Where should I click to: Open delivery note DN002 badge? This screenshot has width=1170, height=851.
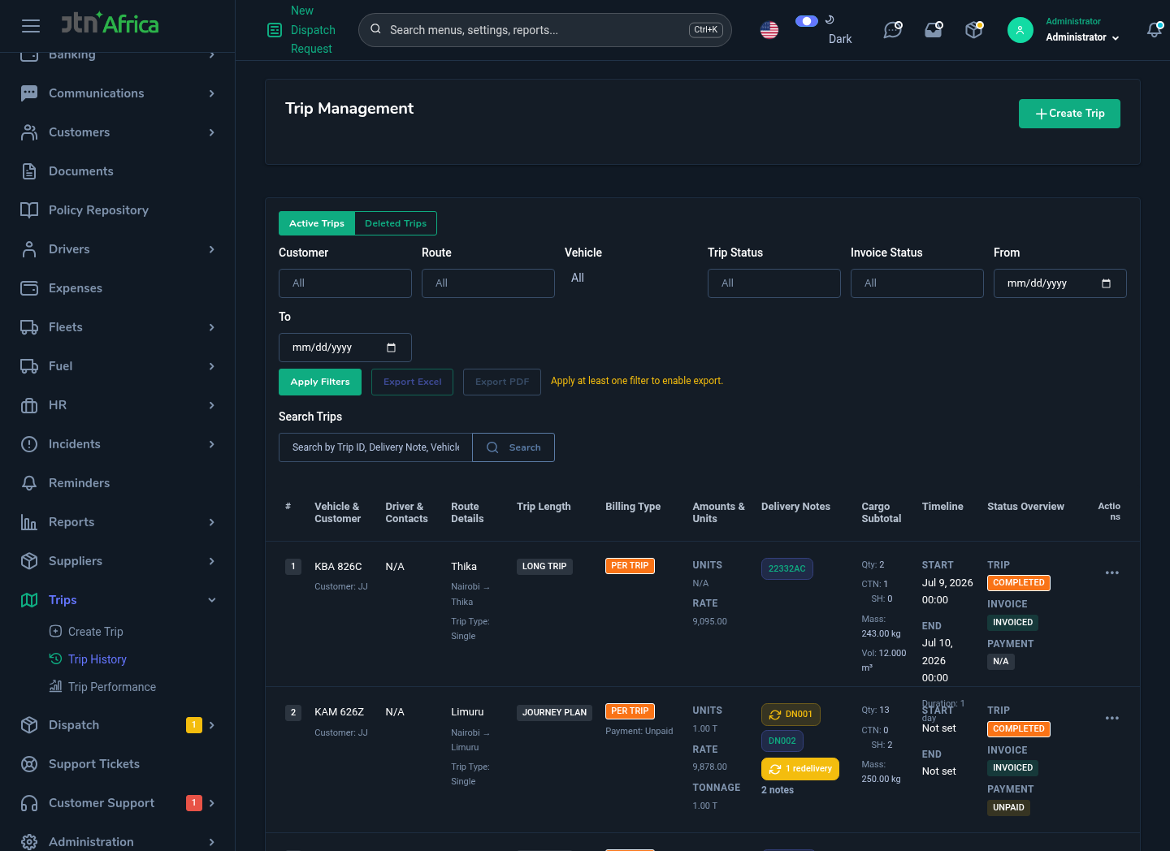782,741
